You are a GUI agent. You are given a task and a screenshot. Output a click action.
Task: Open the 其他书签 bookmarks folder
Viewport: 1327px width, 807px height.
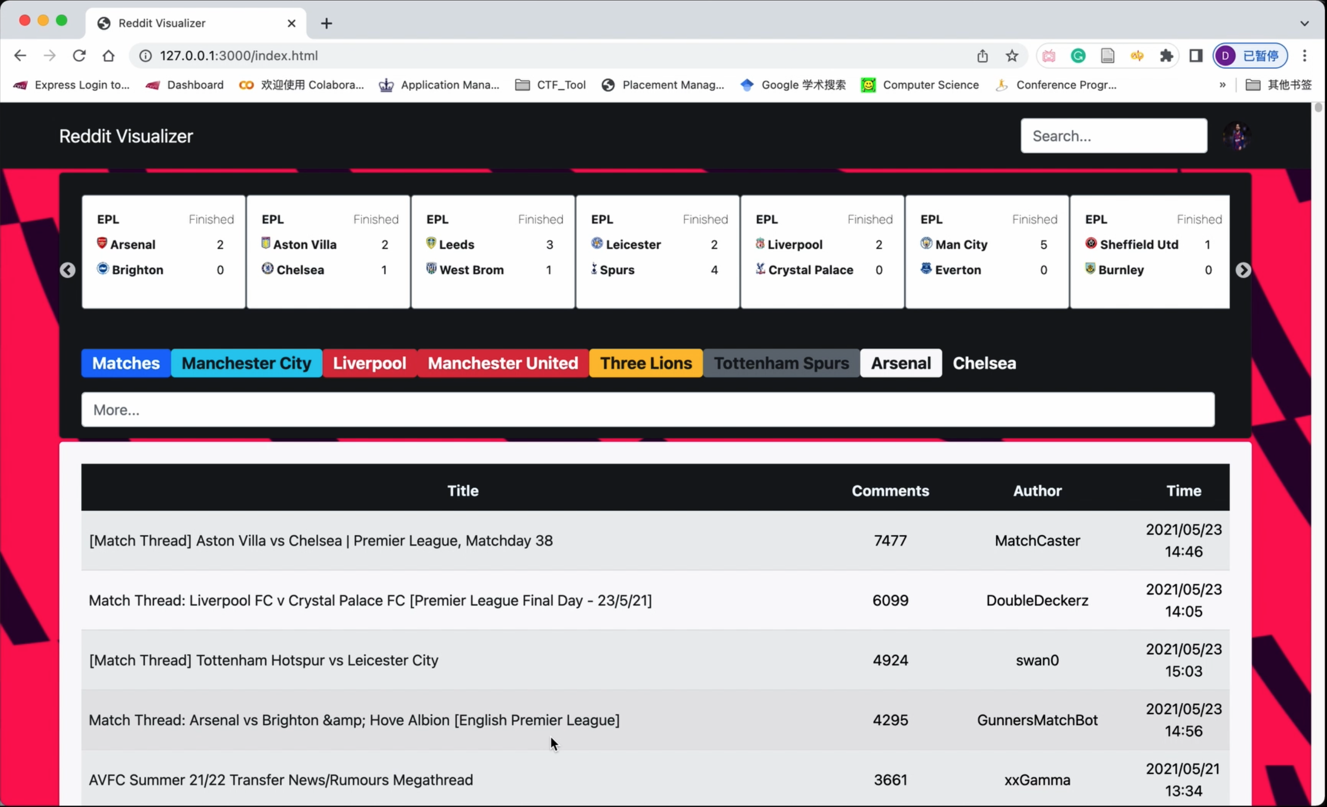(x=1279, y=84)
